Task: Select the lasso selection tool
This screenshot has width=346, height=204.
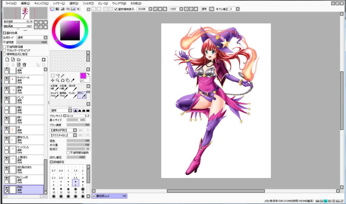Action: pos(58,75)
